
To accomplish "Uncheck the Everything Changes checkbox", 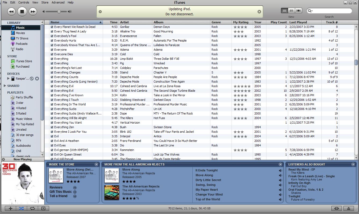I will pyautogui.click(x=52, y=72).
